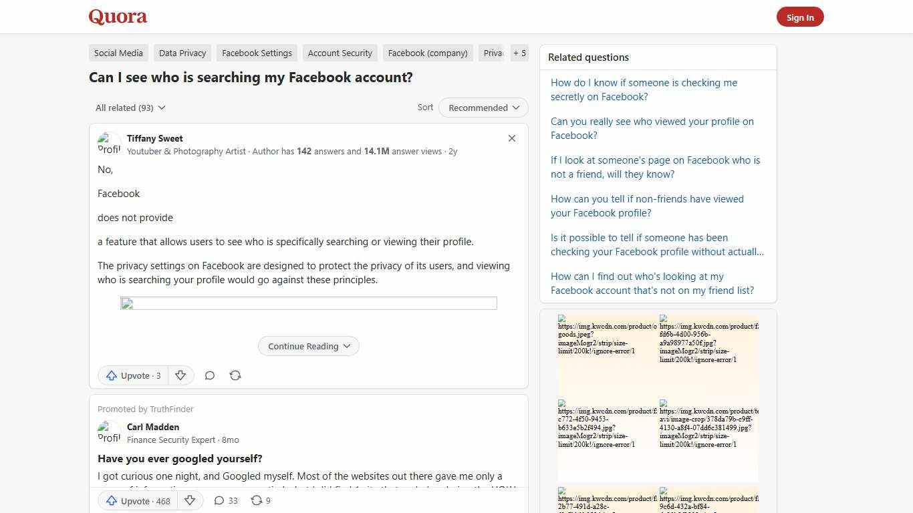Screen dimensions: 913x513
Task: Switch to the Data Privacy topic
Action: point(182,53)
